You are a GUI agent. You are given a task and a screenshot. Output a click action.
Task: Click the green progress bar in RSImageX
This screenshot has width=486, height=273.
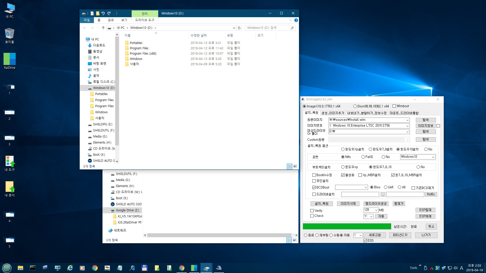(347, 226)
